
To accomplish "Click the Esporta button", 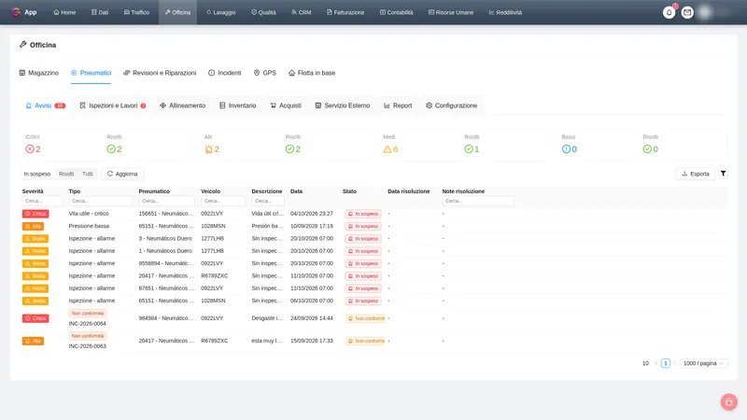I will [696, 174].
